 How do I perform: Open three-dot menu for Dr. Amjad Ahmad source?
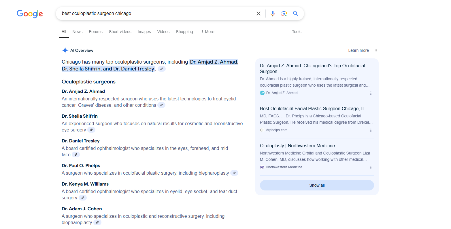371,93
